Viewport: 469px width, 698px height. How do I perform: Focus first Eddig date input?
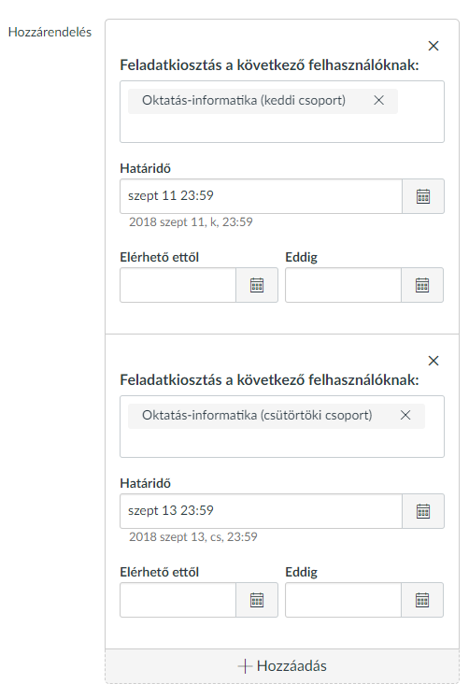(x=343, y=285)
